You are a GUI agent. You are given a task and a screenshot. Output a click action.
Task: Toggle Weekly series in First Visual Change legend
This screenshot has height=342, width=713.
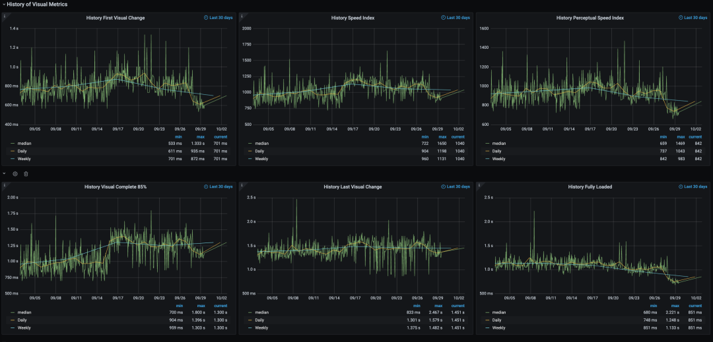tap(24, 159)
